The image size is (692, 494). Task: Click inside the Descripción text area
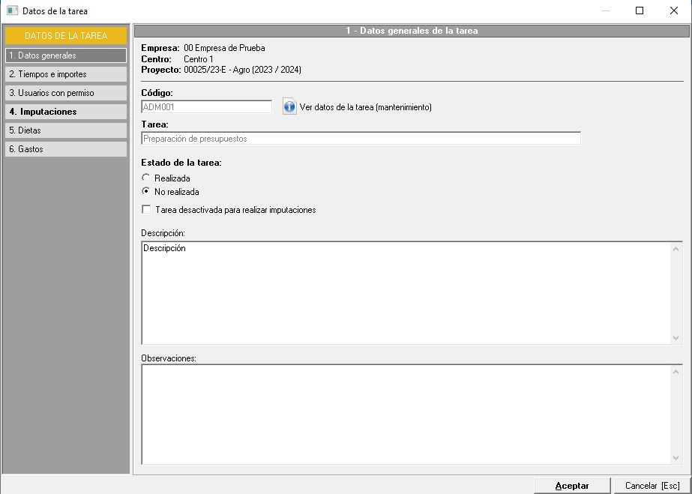click(405, 292)
